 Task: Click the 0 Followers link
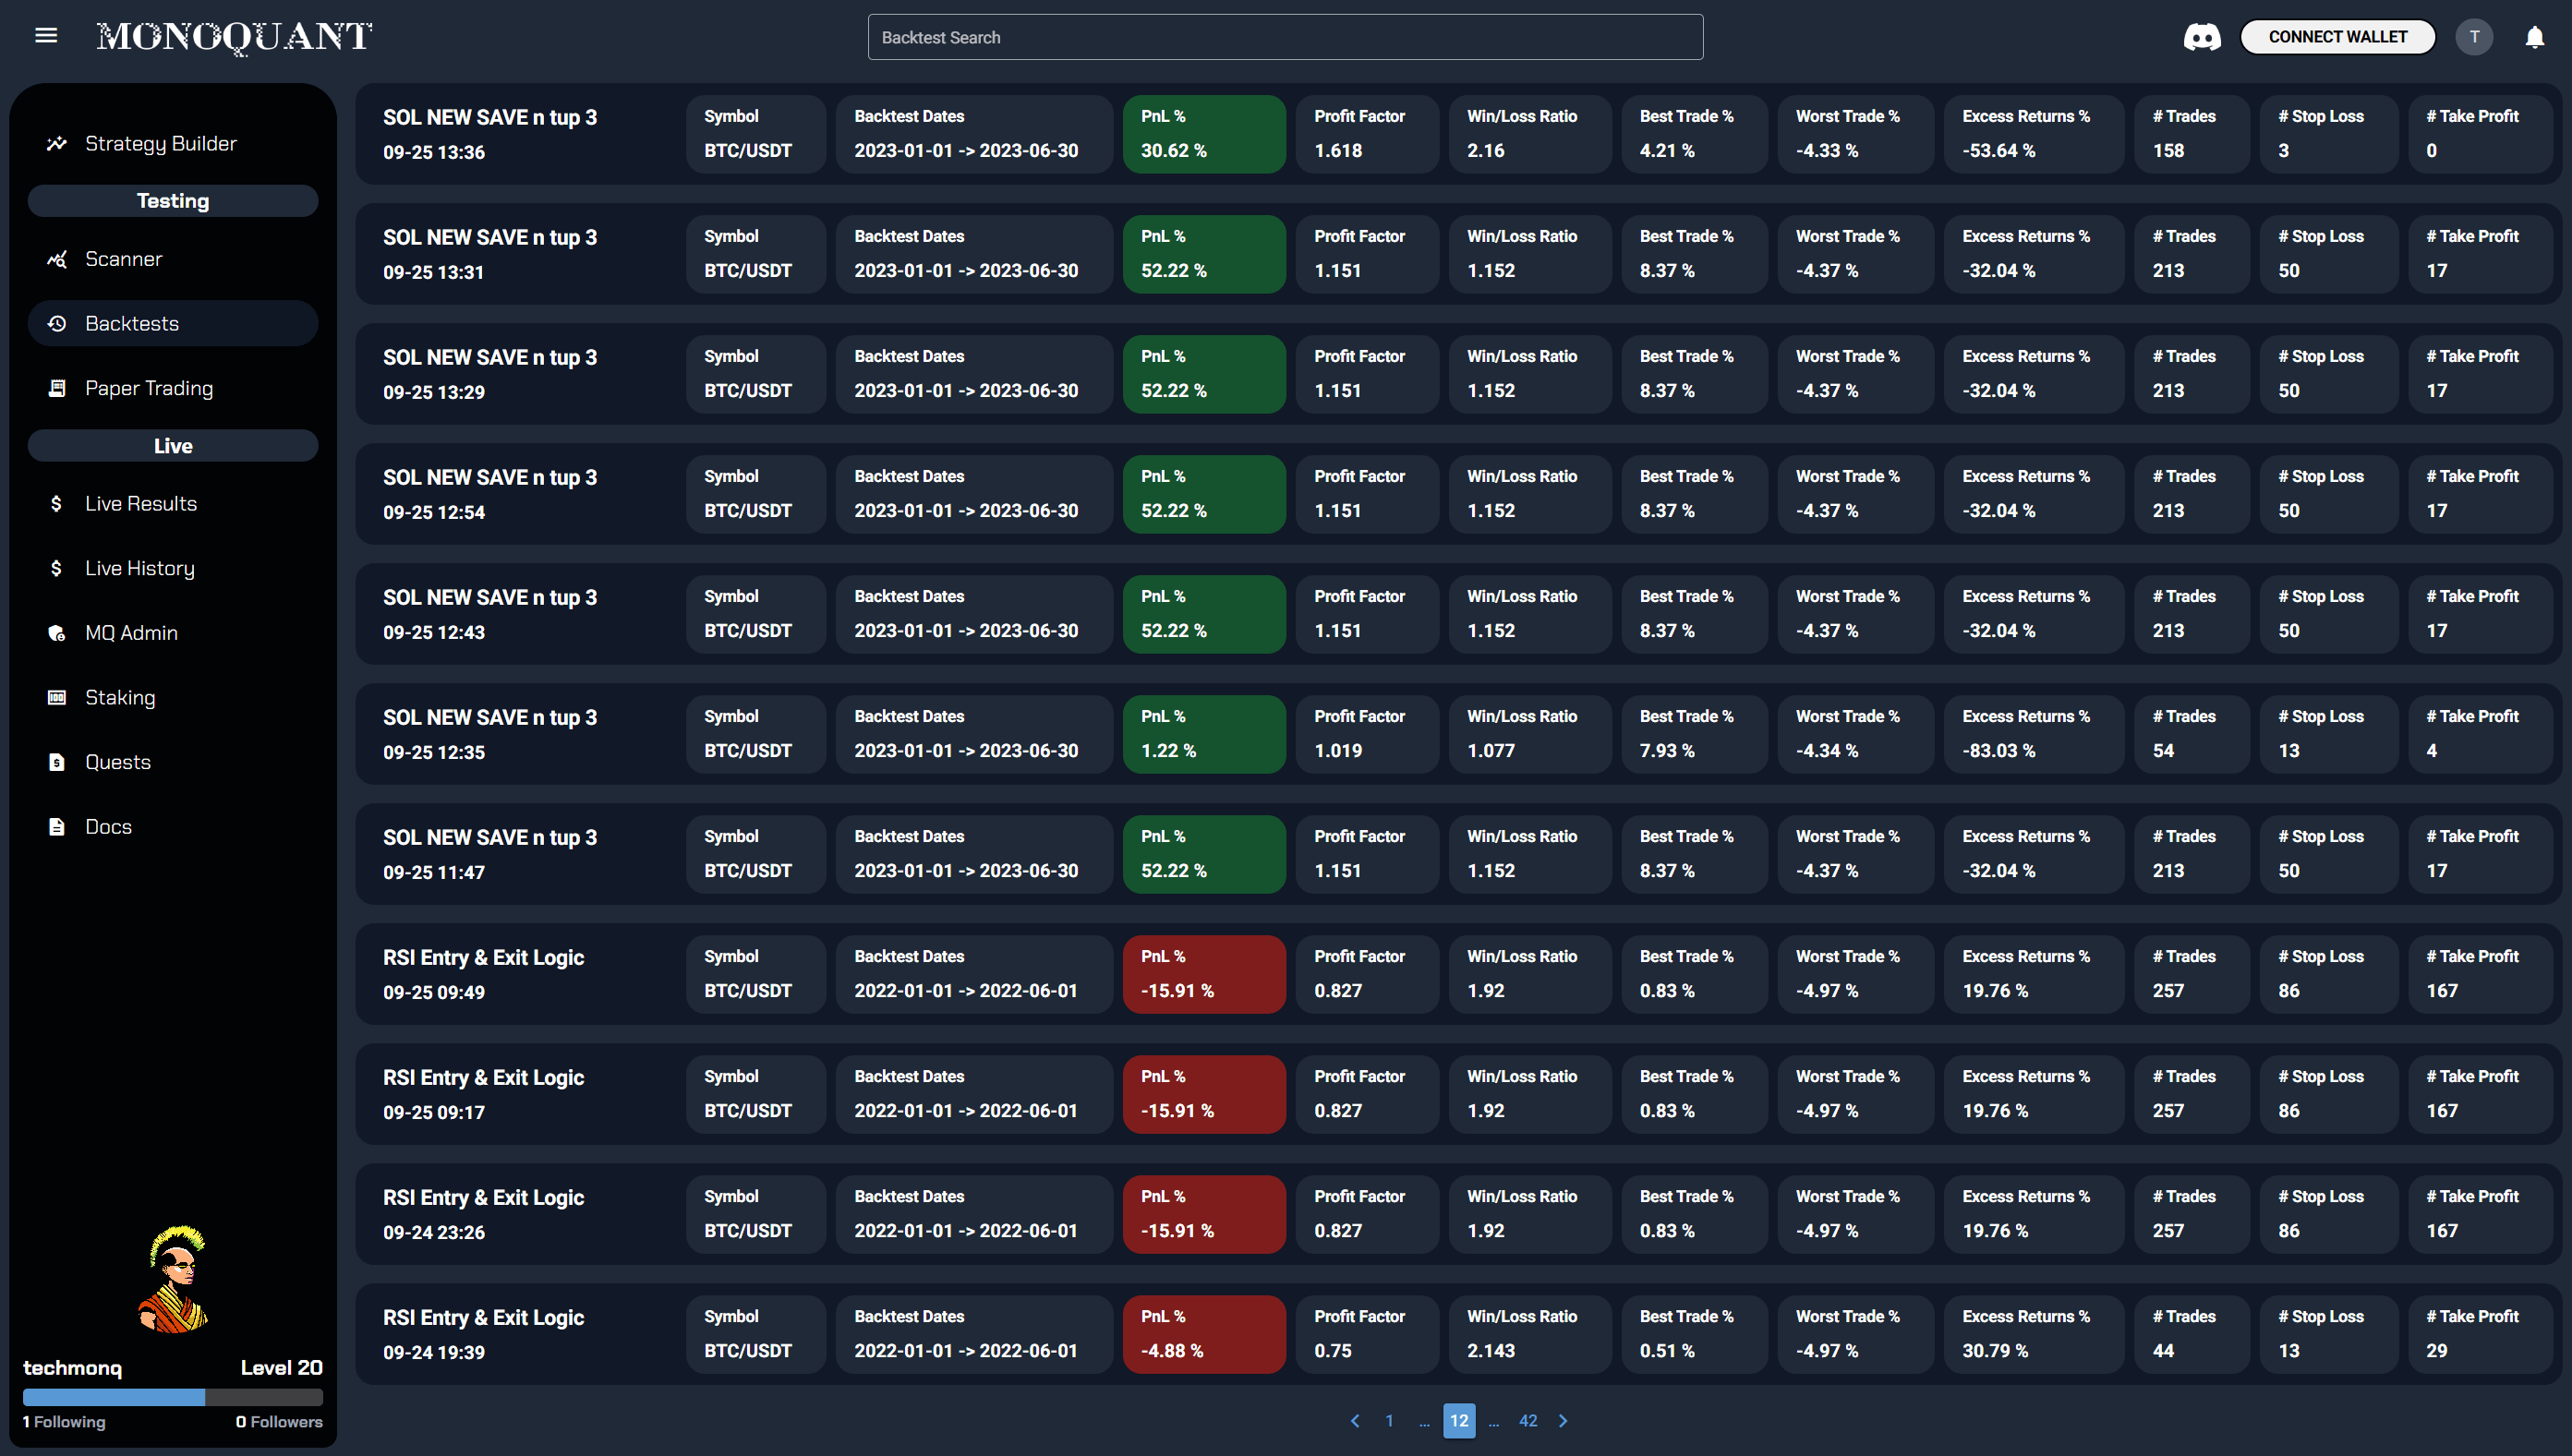[279, 1421]
